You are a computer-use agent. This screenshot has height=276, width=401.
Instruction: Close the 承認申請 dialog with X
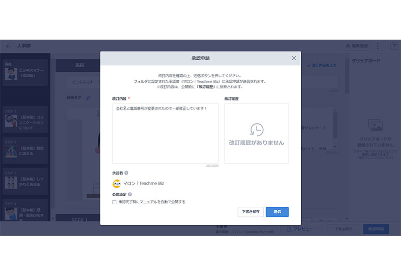coord(294,58)
